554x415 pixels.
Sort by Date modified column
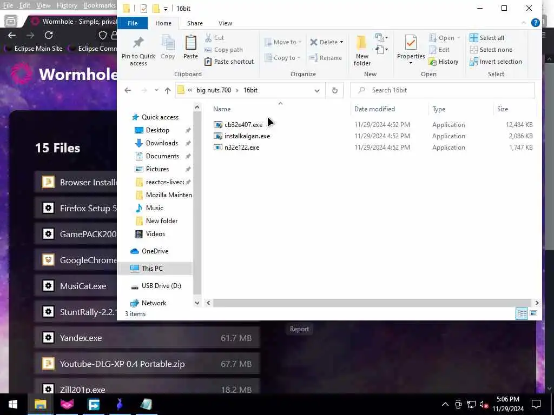374,109
